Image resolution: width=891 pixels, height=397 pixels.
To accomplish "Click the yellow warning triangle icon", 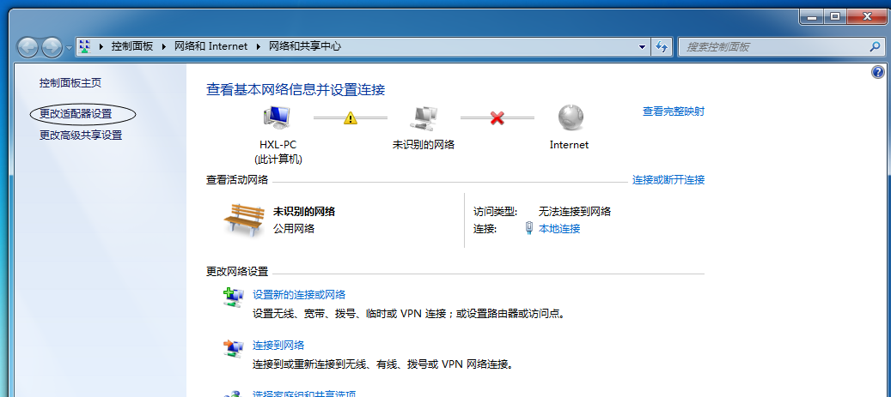I will pyautogui.click(x=351, y=118).
